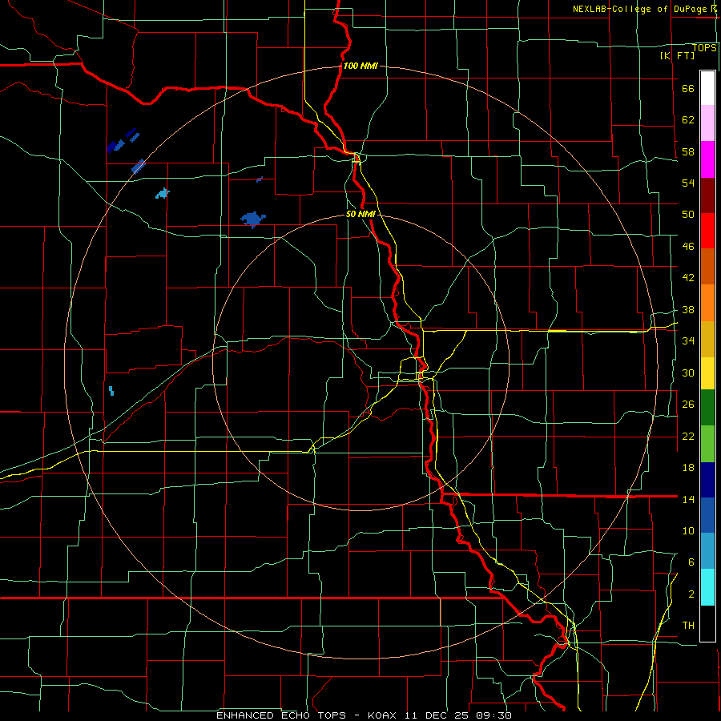The image size is (721, 721).
Task: Click the largest blue echo blob near 50 NMI ring
Action: (x=252, y=219)
